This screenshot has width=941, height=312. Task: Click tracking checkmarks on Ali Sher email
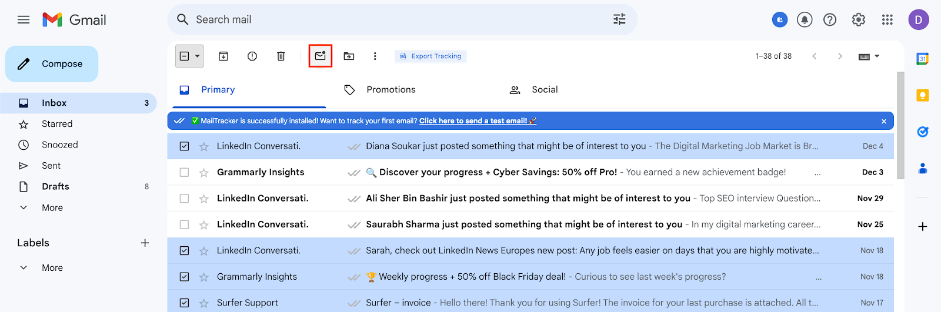pos(354,199)
